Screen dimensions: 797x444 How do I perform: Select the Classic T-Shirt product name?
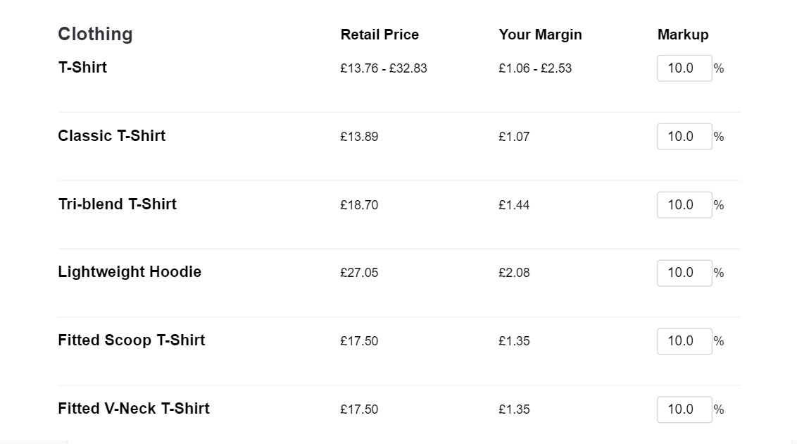click(112, 136)
